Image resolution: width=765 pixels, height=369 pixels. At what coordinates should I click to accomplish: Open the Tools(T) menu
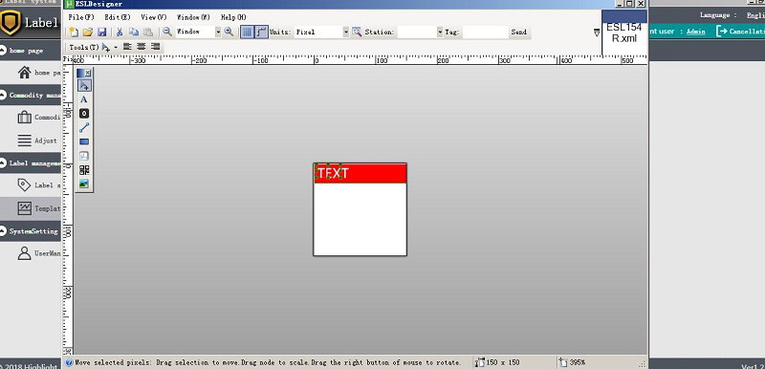(x=83, y=47)
